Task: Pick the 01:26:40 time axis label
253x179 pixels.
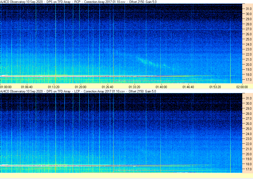Action: click(x=107, y=87)
